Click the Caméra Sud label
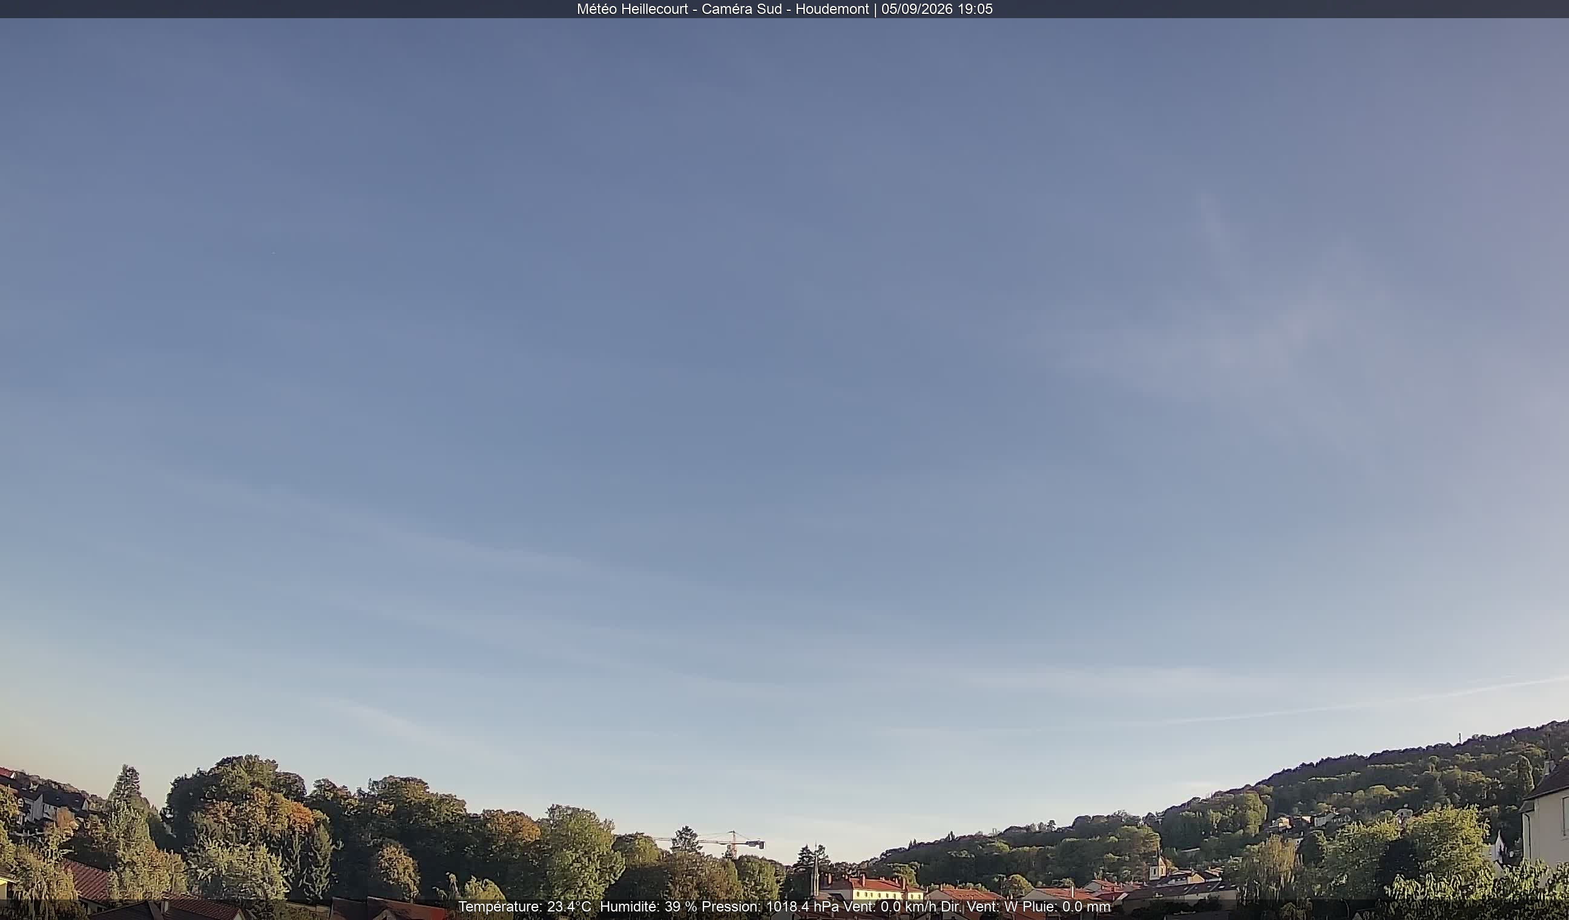Screen dimensions: 1569x920 click(742, 8)
